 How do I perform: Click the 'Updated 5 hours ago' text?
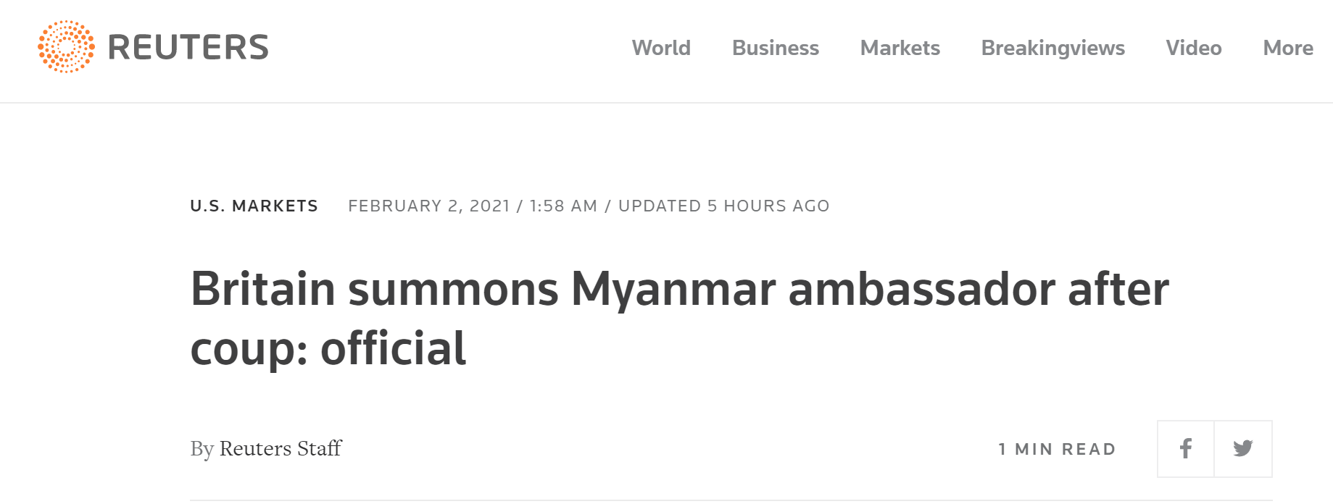coord(723,206)
